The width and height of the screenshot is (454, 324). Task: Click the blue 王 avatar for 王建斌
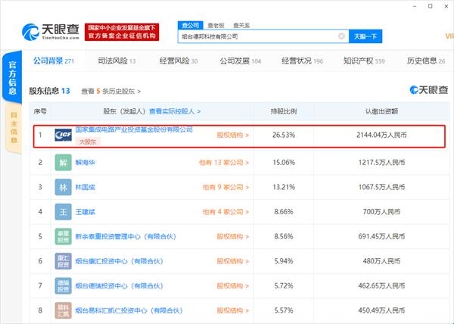[x=64, y=212]
